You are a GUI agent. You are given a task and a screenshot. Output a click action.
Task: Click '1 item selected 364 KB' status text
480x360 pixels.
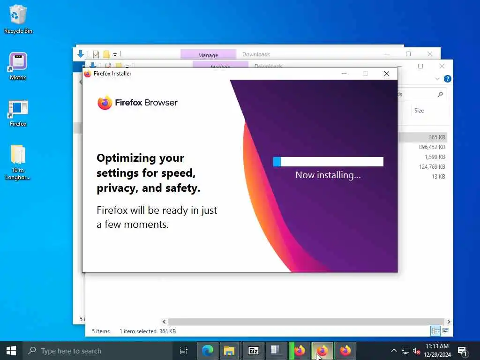[x=148, y=331]
